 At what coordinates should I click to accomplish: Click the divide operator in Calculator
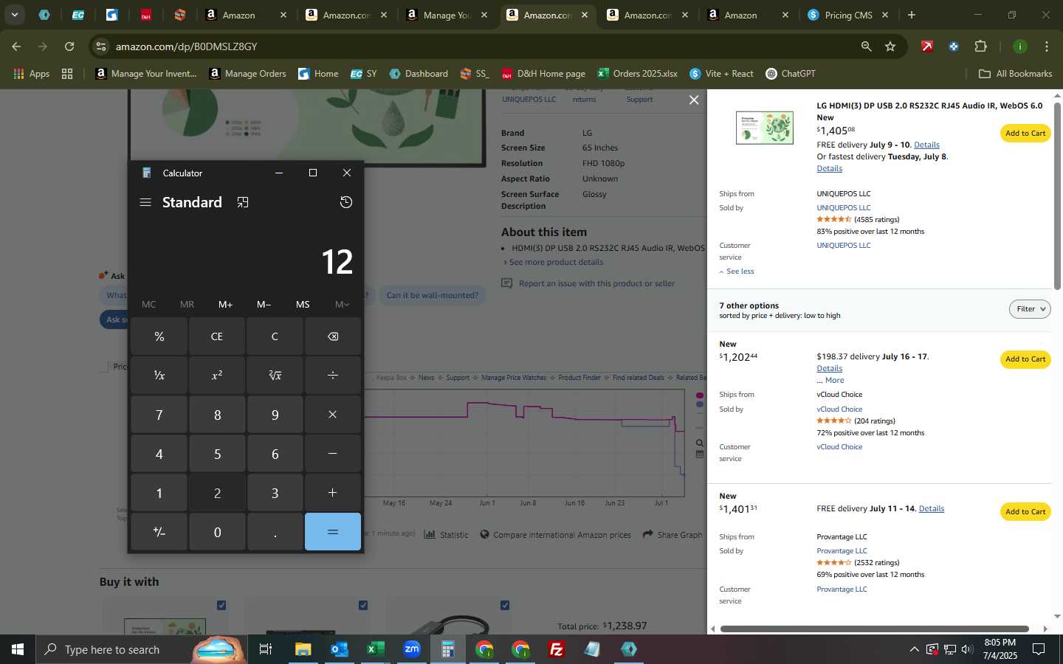click(x=333, y=376)
